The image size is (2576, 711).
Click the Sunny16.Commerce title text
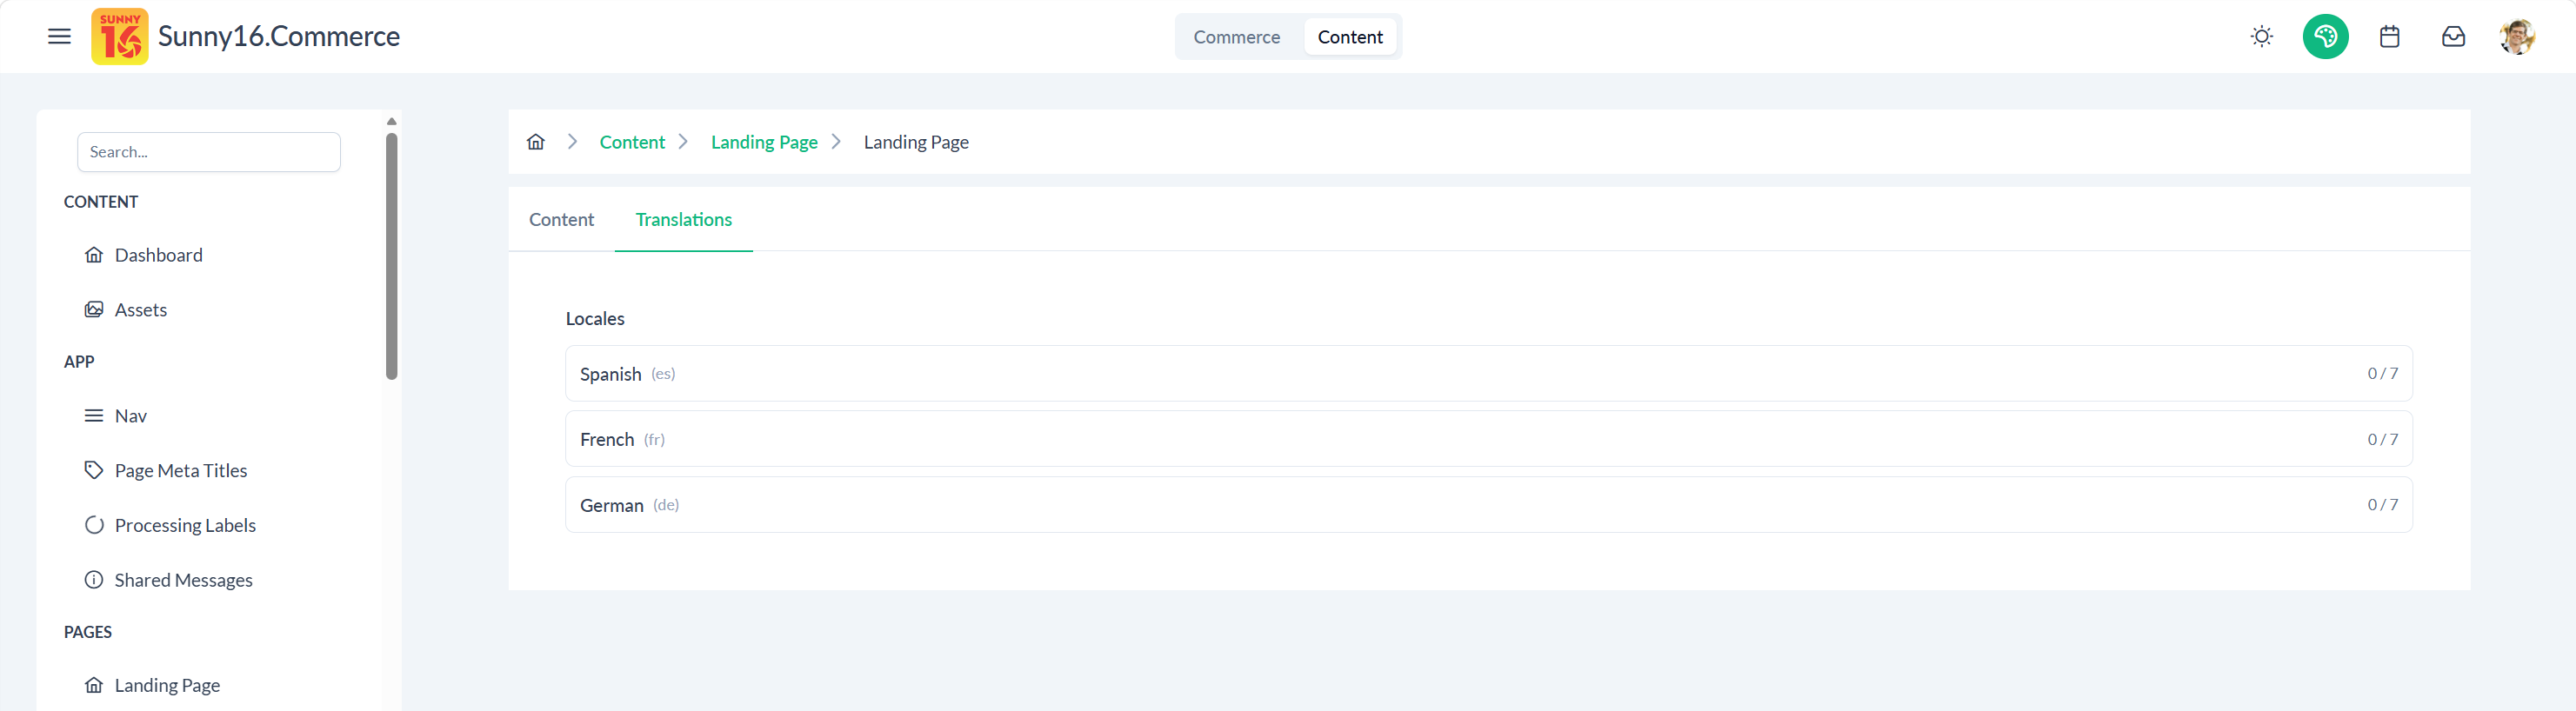tap(279, 37)
